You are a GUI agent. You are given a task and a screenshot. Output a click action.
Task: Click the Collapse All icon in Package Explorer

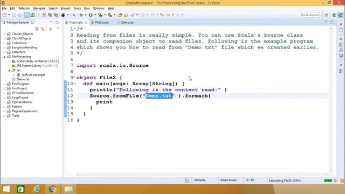37,29
